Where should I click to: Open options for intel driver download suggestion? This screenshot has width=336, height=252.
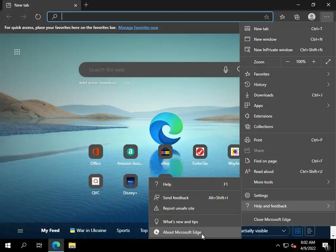pyautogui.click(x=127, y=83)
